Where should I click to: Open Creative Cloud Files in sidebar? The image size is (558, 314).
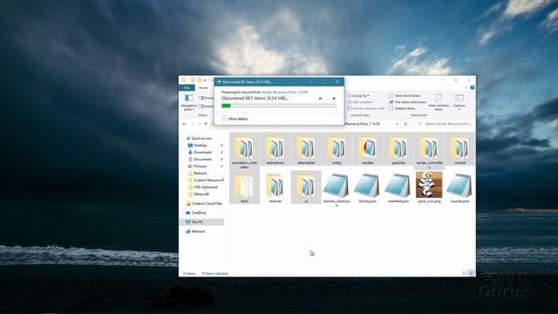207,203
